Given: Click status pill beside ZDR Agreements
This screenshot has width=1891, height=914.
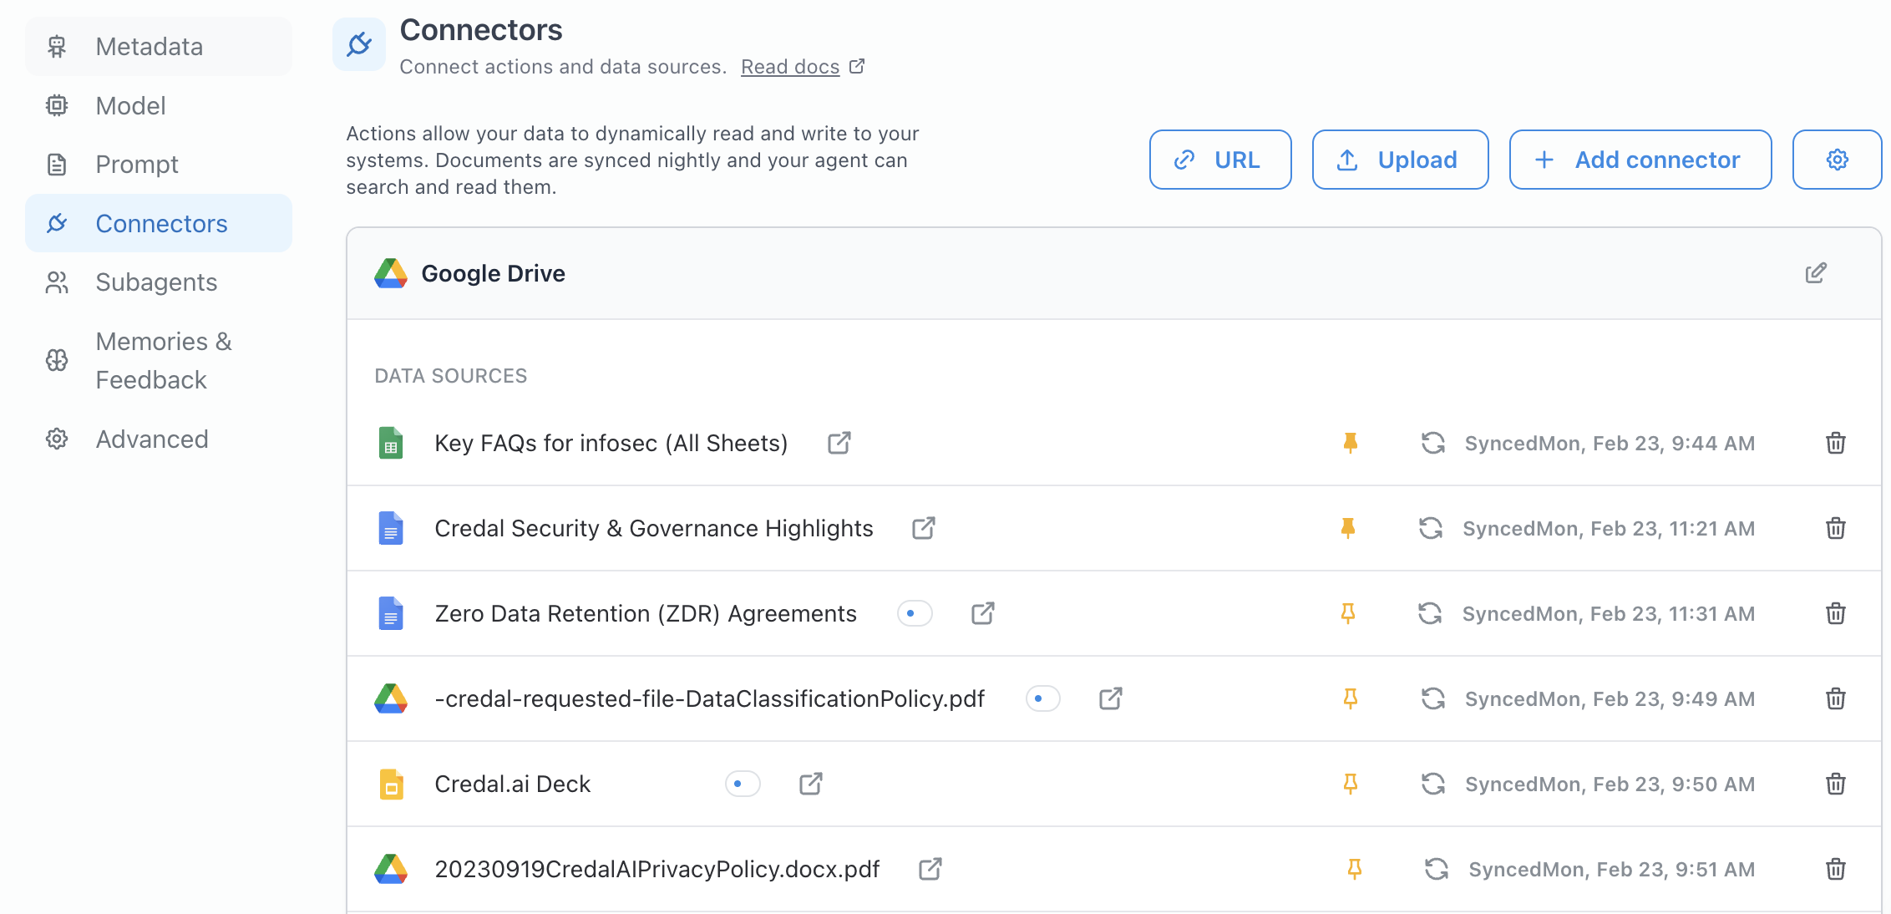Looking at the screenshot, I should coord(914,613).
